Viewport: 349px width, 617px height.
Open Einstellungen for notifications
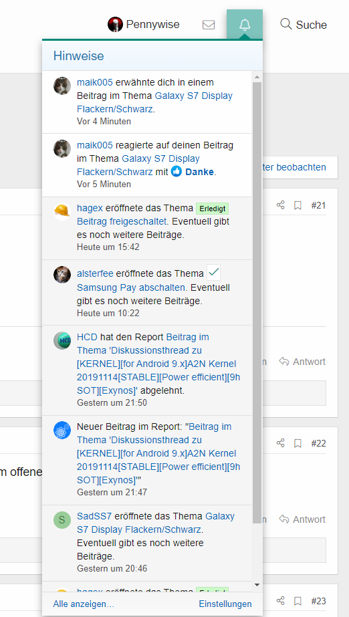[x=225, y=604]
